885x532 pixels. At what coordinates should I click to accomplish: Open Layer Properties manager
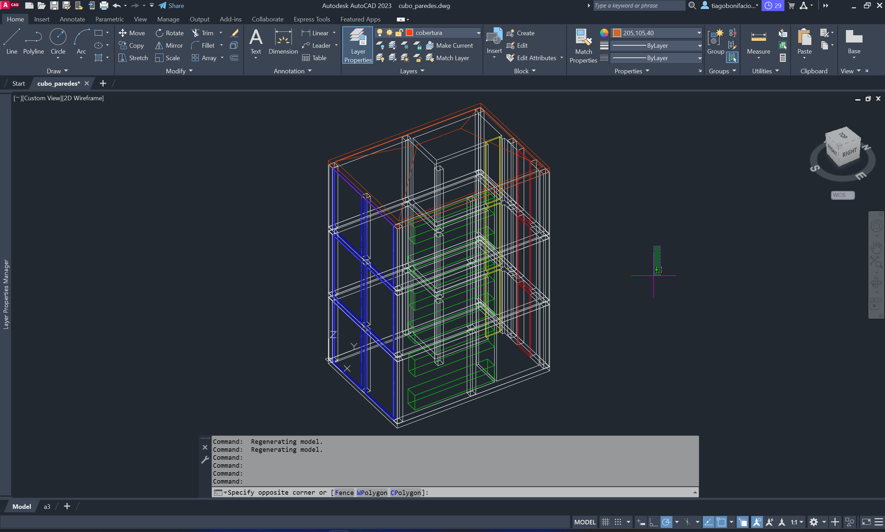coord(358,45)
